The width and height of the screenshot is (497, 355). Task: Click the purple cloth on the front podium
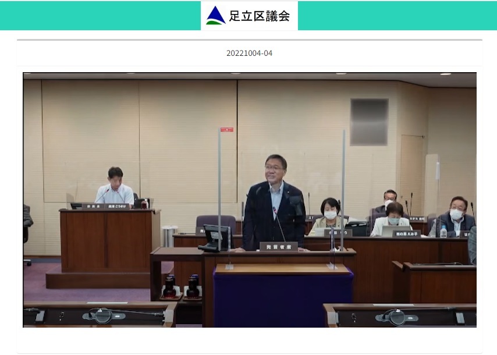point(283,297)
